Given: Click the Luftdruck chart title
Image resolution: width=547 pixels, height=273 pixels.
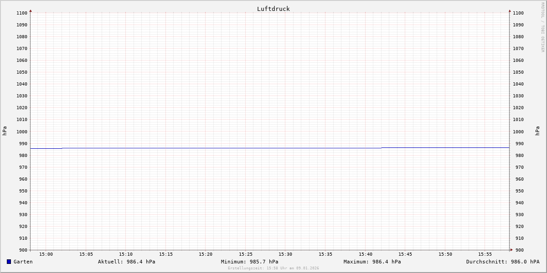Looking at the screenshot, I should 273,9.
